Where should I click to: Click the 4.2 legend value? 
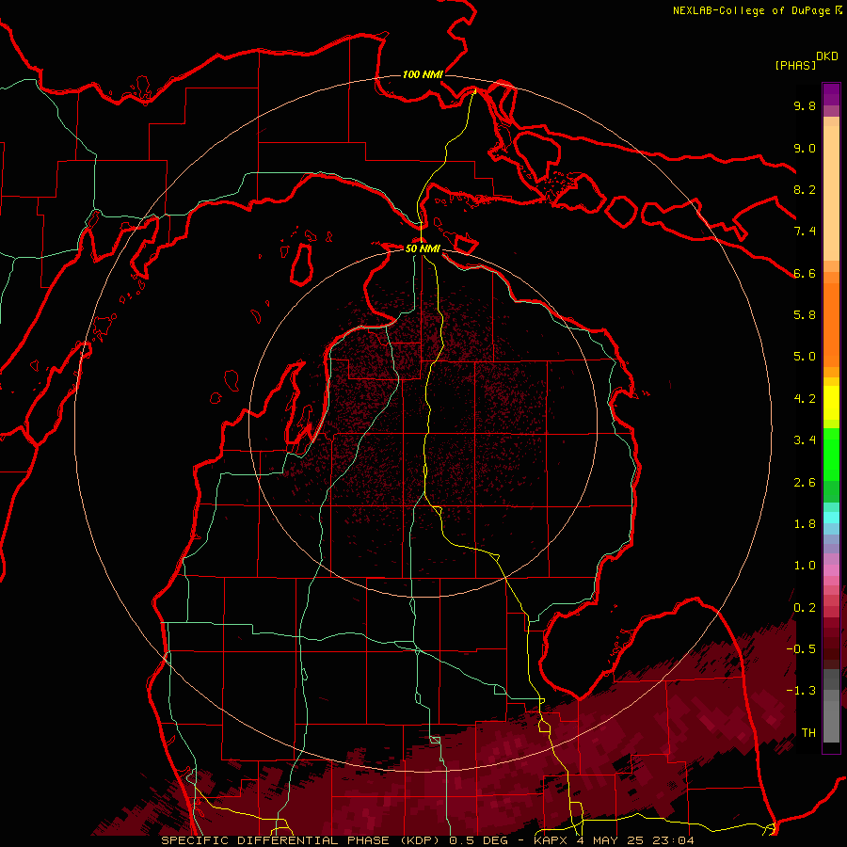tap(805, 399)
